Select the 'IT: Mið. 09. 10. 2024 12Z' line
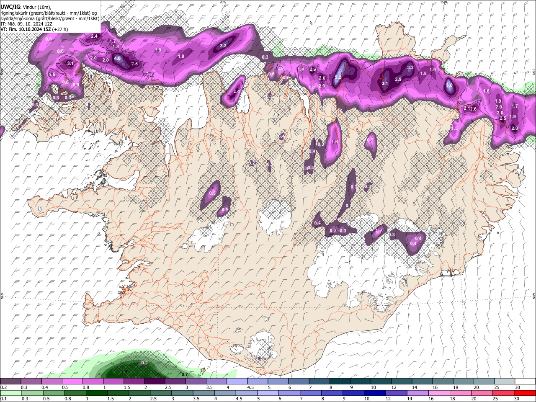This screenshot has width=536, height=402. (26, 24)
